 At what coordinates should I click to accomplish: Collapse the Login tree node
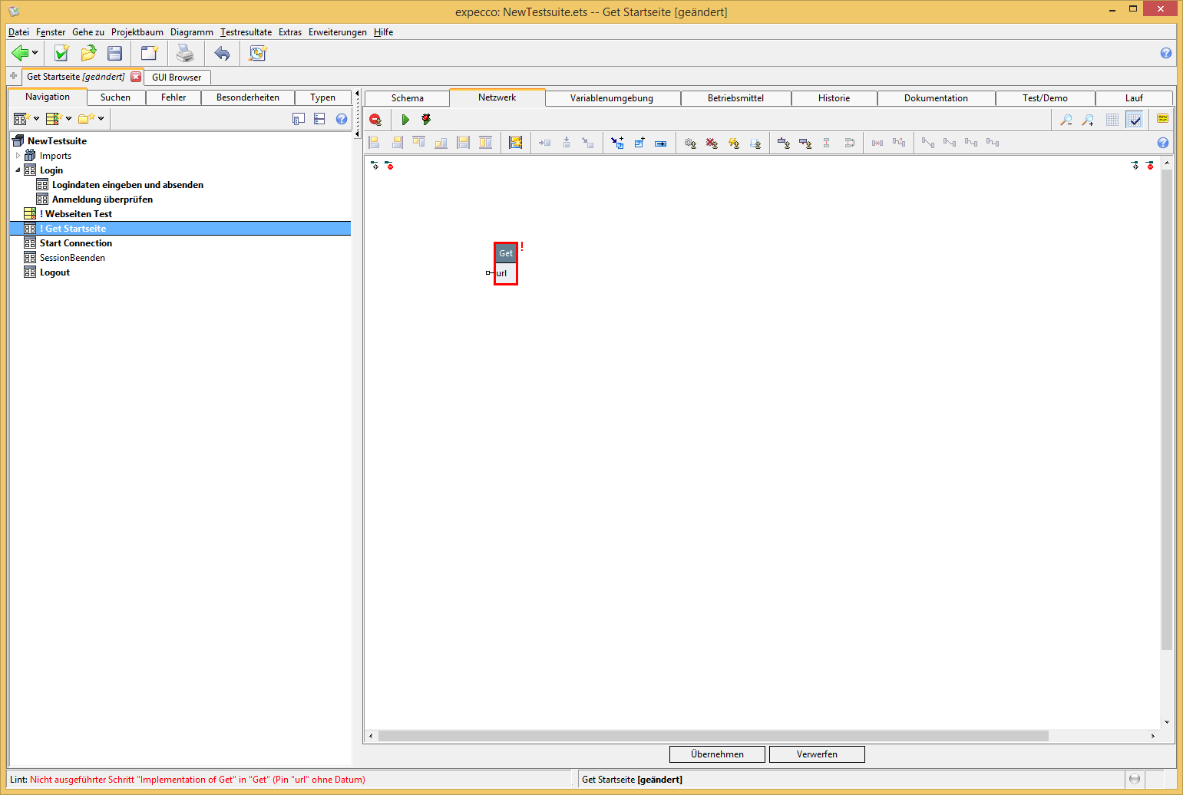(18, 170)
